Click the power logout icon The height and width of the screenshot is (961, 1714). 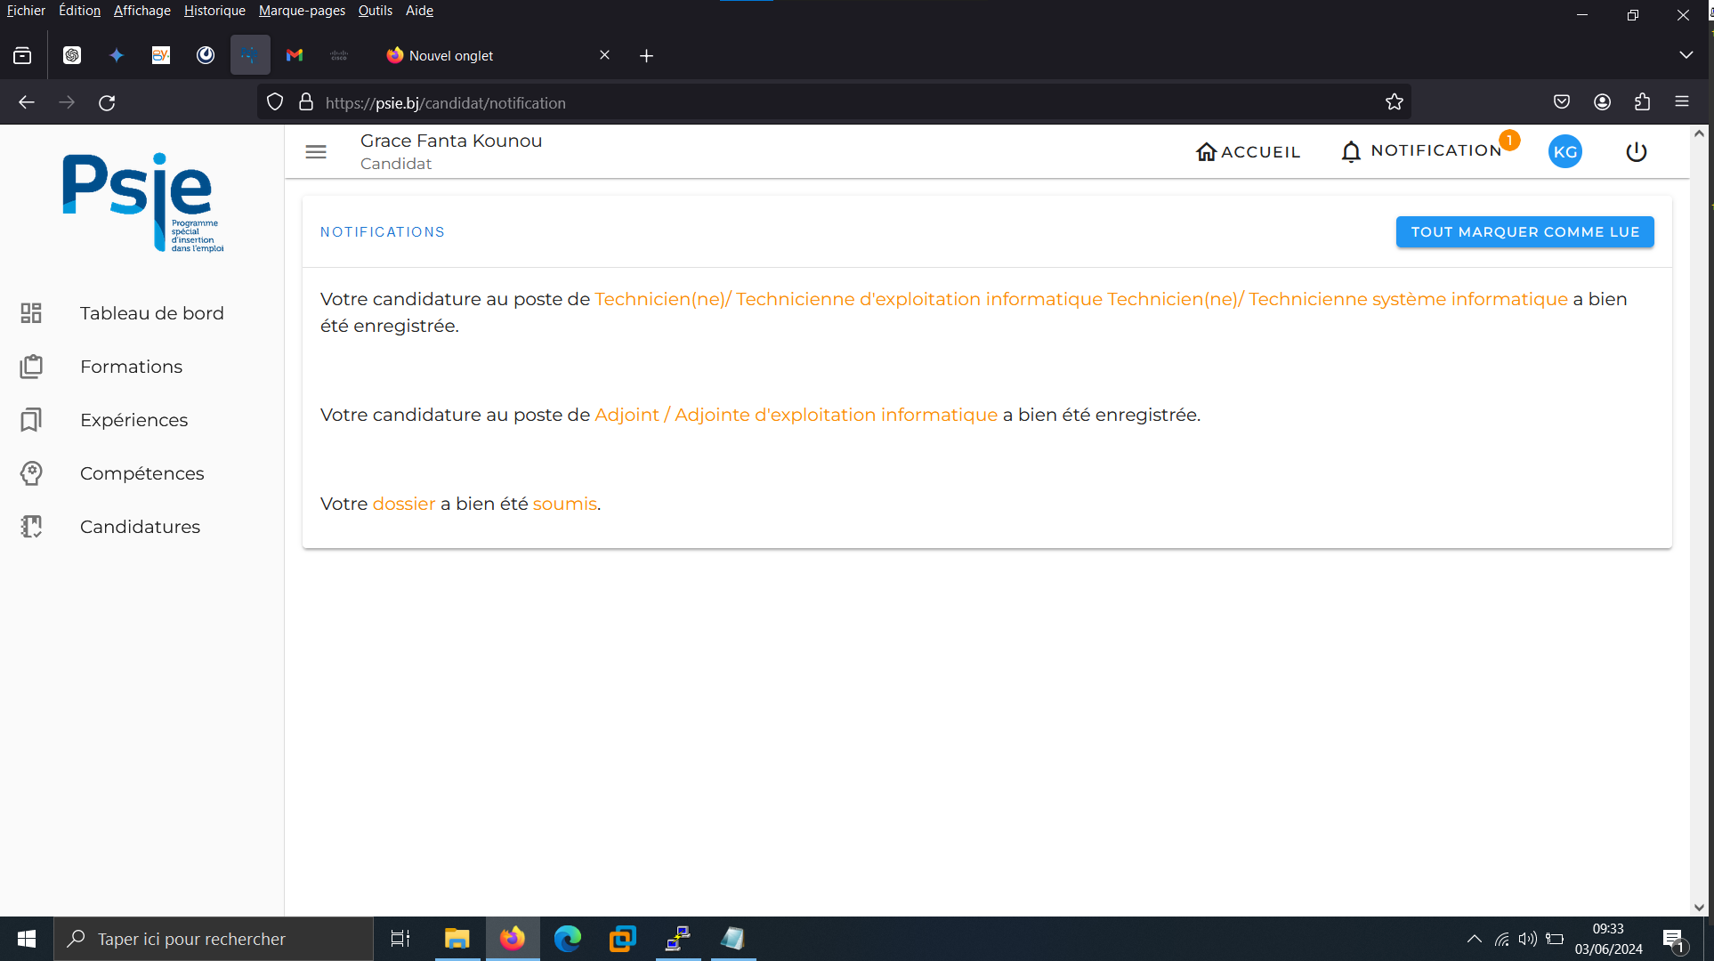(x=1636, y=152)
